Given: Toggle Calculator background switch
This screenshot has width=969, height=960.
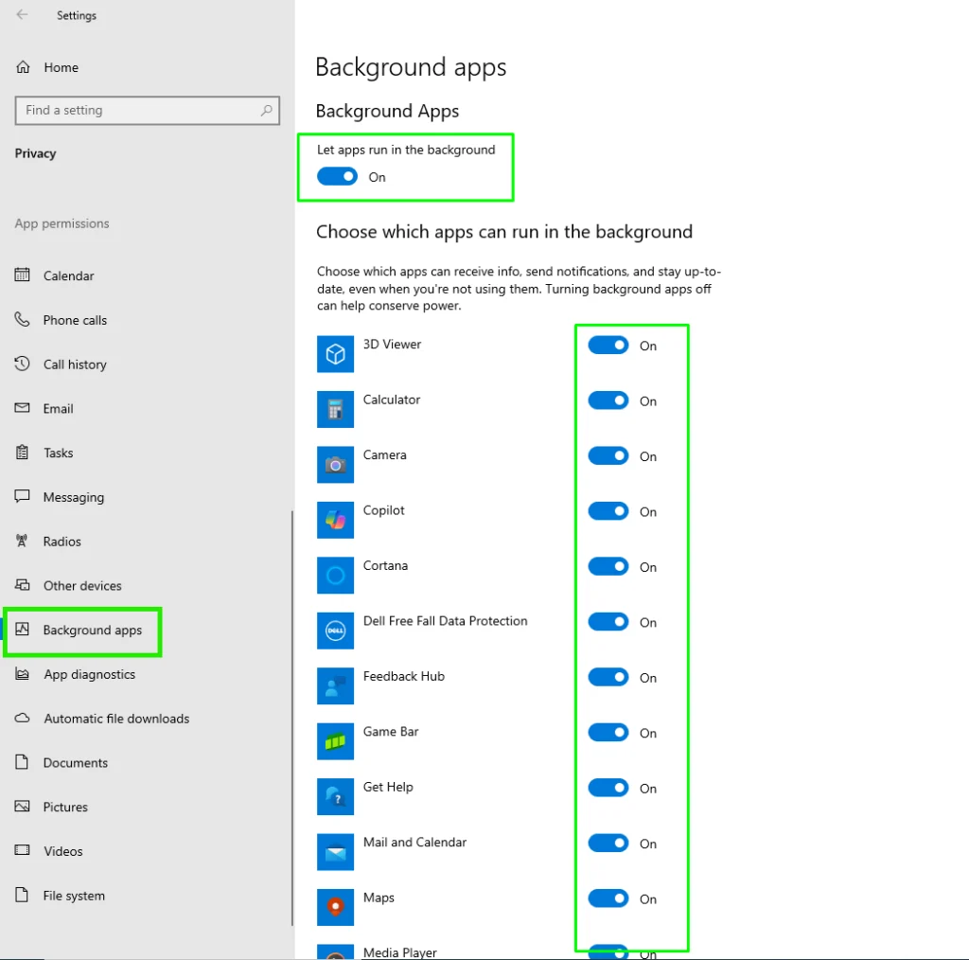Looking at the screenshot, I should (608, 400).
